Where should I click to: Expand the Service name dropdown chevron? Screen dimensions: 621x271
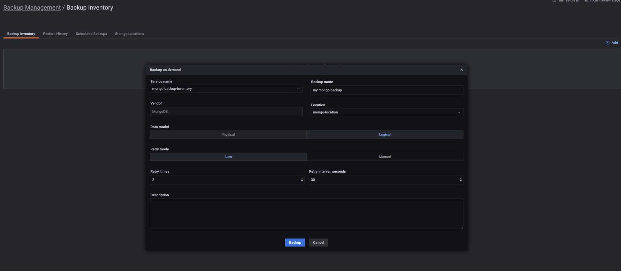pyautogui.click(x=298, y=89)
